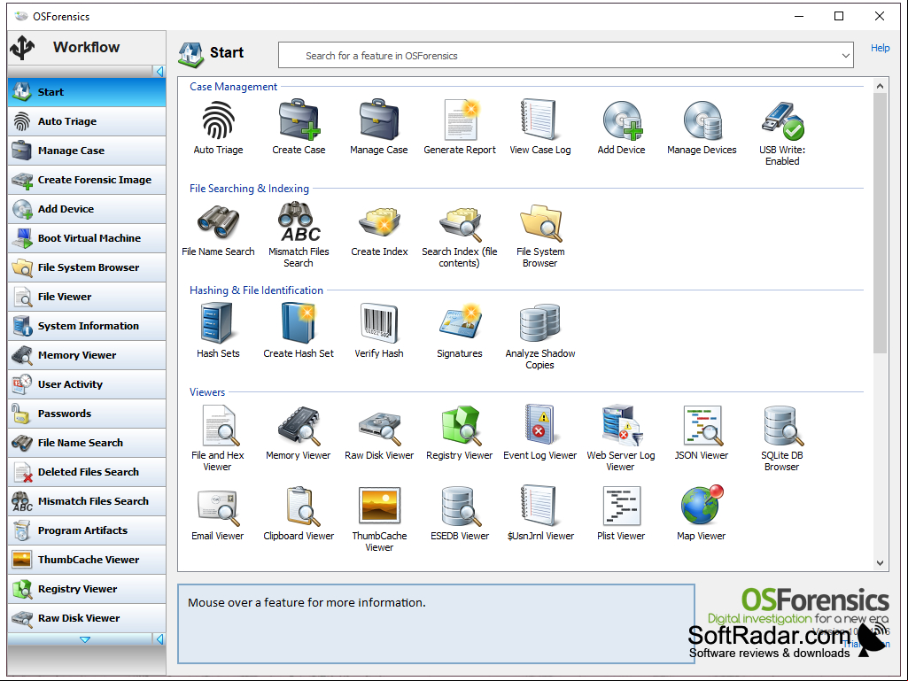Choose Add Device in Workflow sidebar
This screenshot has width=908, height=681.
[x=87, y=209]
